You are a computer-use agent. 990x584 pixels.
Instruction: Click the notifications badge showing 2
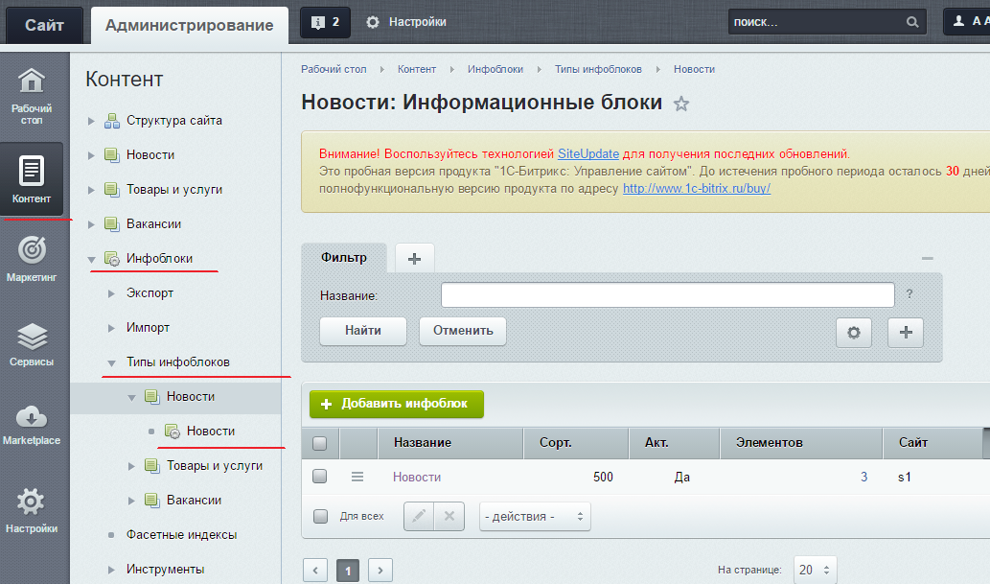pyautogui.click(x=325, y=22)
